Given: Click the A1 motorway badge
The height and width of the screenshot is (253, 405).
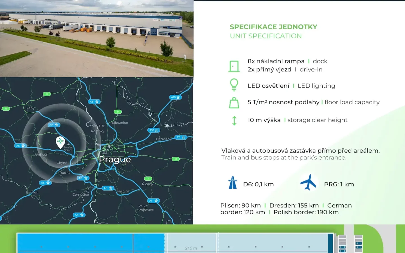Looking at the screenshot, I should click(x=154, y=201).
